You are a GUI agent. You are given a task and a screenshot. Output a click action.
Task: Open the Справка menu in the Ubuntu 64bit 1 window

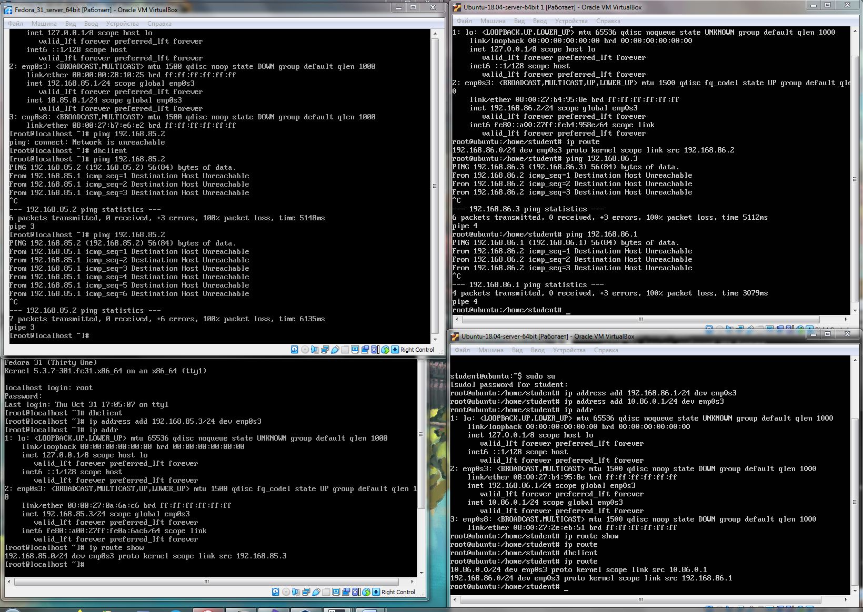click(x=608, y=21)
